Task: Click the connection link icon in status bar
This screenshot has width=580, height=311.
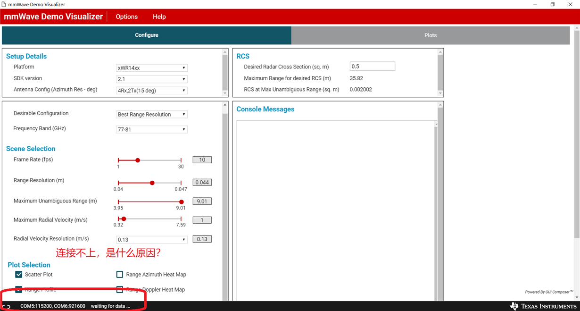Action: point(7,306)
